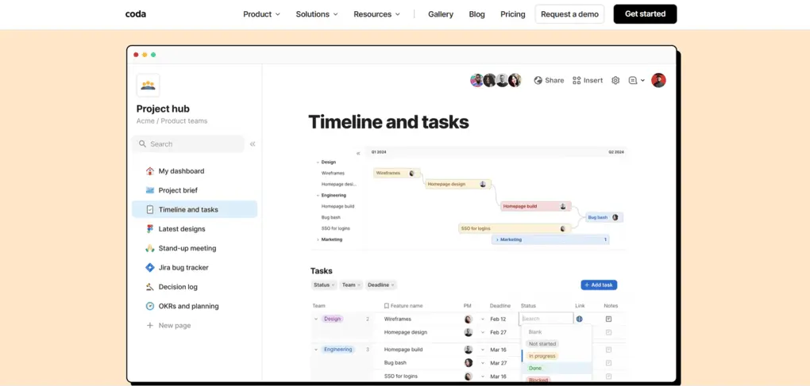Image resolution: width=810 pixels, height=386 pixels.
Task: Click the collaborator avatars group
Action: click(x=496, y=80)
